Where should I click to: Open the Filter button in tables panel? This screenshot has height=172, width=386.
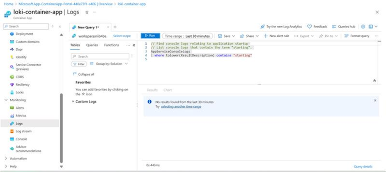[x=79, y=64]
